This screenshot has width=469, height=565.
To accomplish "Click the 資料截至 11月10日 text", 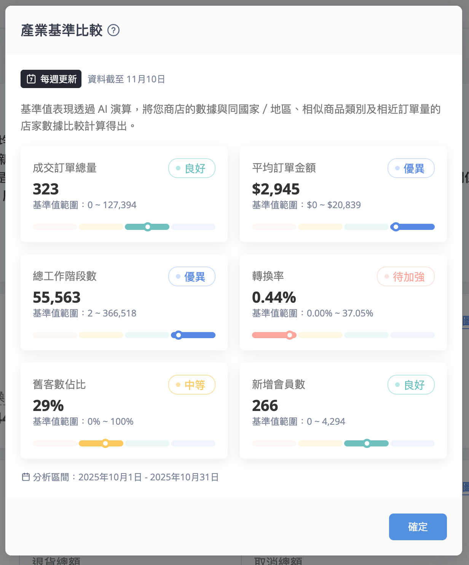I will [x=126, y=79].
